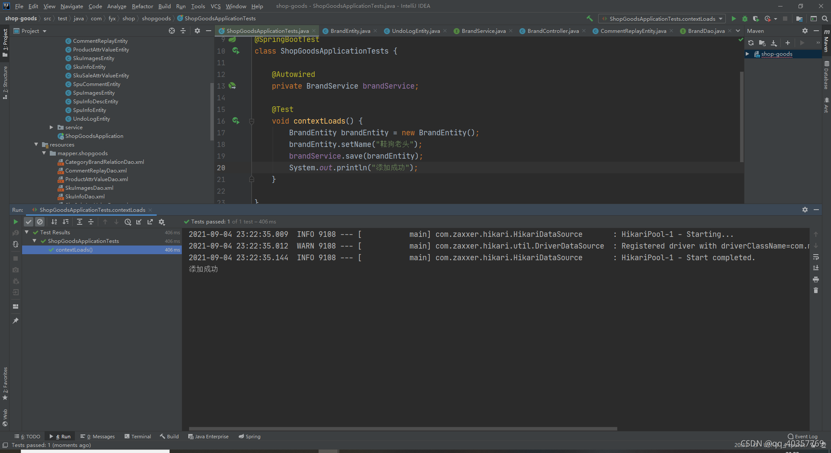Viewport: 831px width, 453px height.
Task: Toggle scroll to end of console
Action: tap(816, 268)
